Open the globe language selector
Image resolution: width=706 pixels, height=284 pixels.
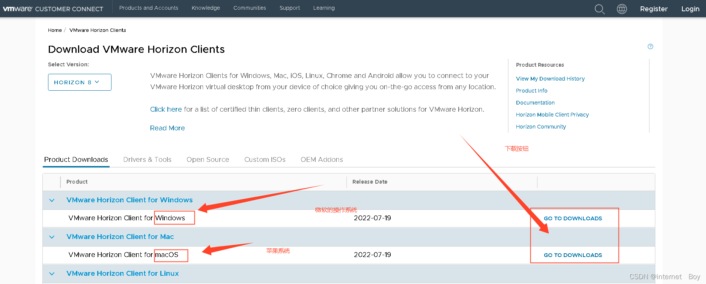[x=622, y=9]
